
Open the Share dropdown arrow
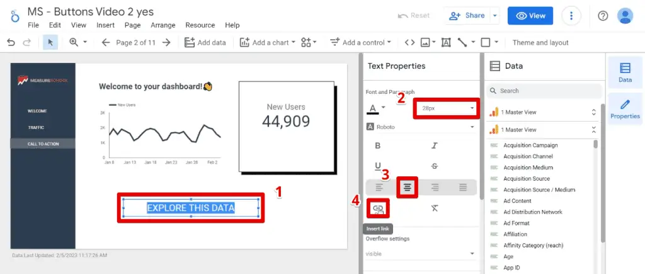[495, 16]
